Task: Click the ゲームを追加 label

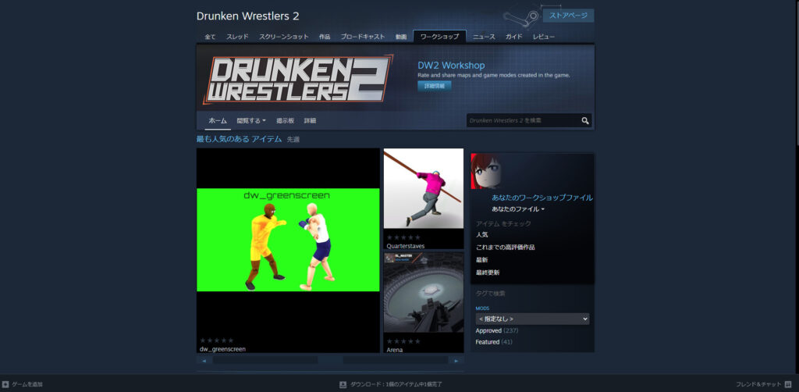Action: 27,384
